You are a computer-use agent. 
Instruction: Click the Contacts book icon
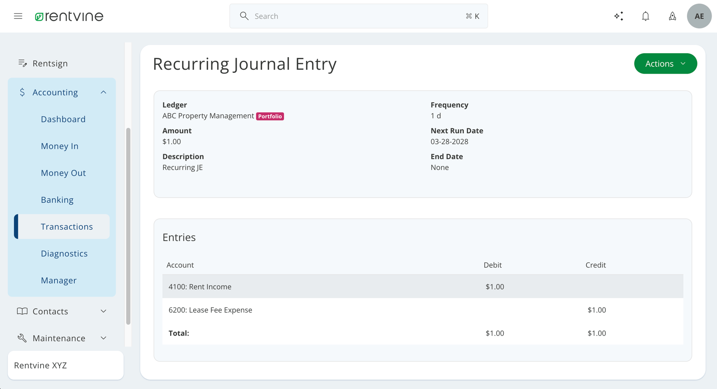coord(22,311)
